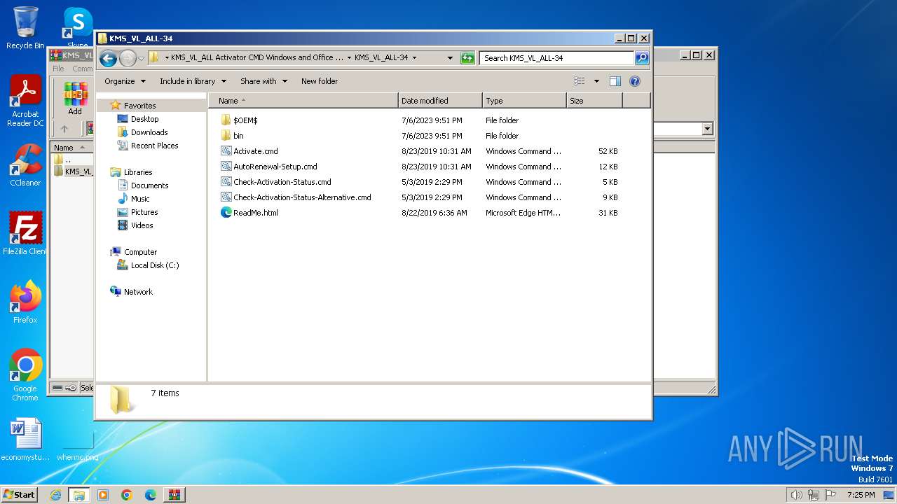This screenshot has height=504, width=897.
Task: Select Libraries in navigation pane
Action: [138, 172]
